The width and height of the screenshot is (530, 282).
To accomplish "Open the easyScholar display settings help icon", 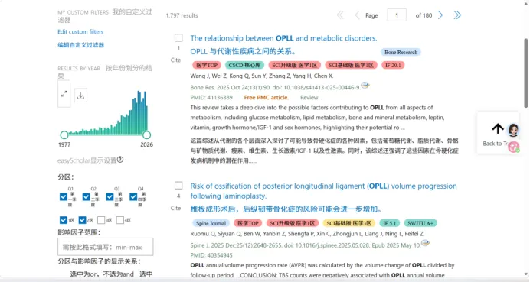I will point(120,160).
